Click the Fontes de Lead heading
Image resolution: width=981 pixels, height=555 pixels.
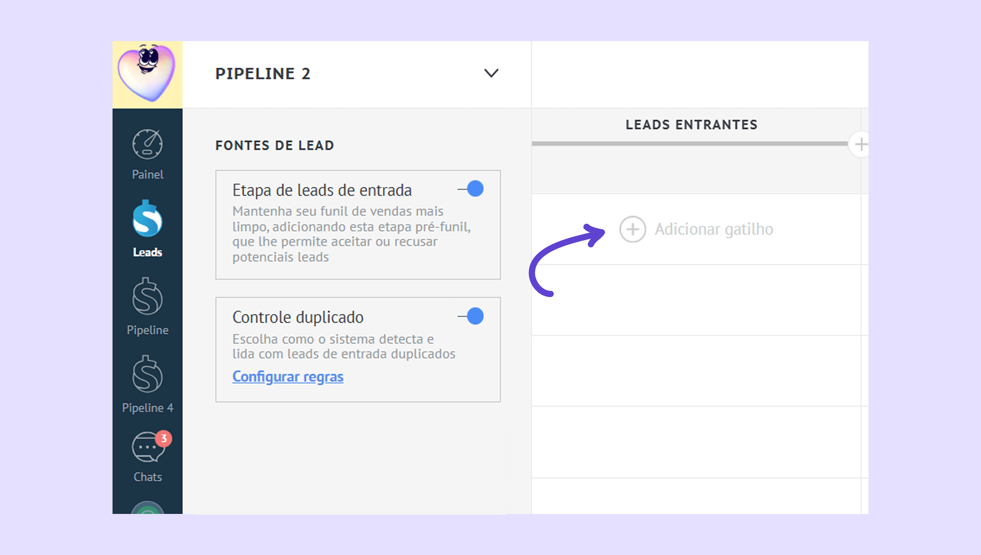click(x=274, y=145)
